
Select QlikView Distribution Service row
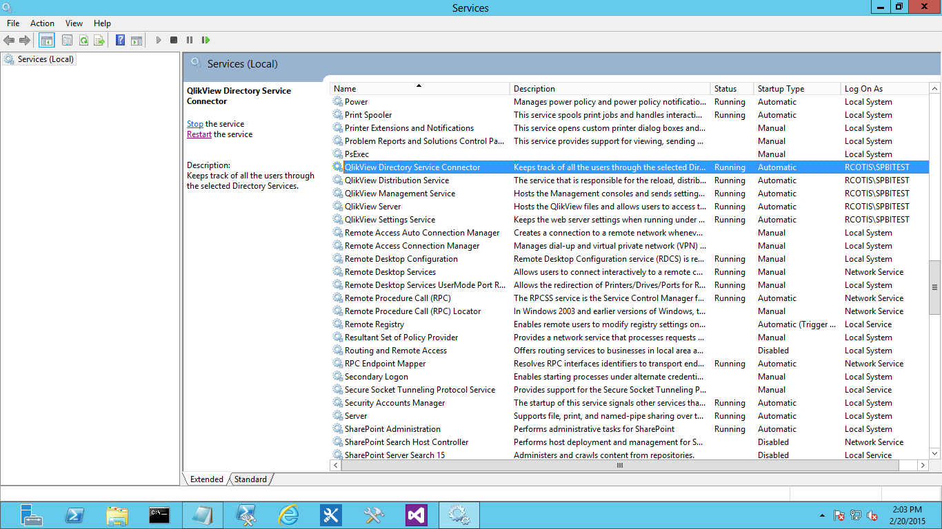tap(630, 180)
